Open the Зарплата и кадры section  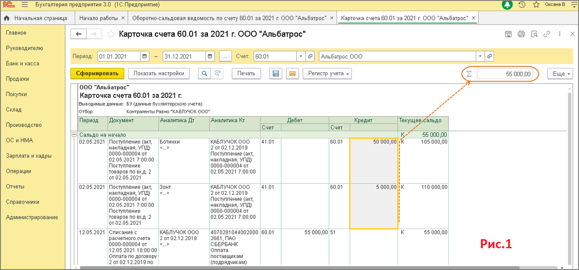coord(29,156)
